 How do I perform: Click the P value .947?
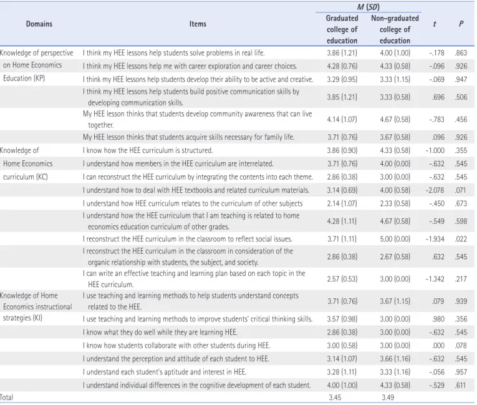point(461,79)
